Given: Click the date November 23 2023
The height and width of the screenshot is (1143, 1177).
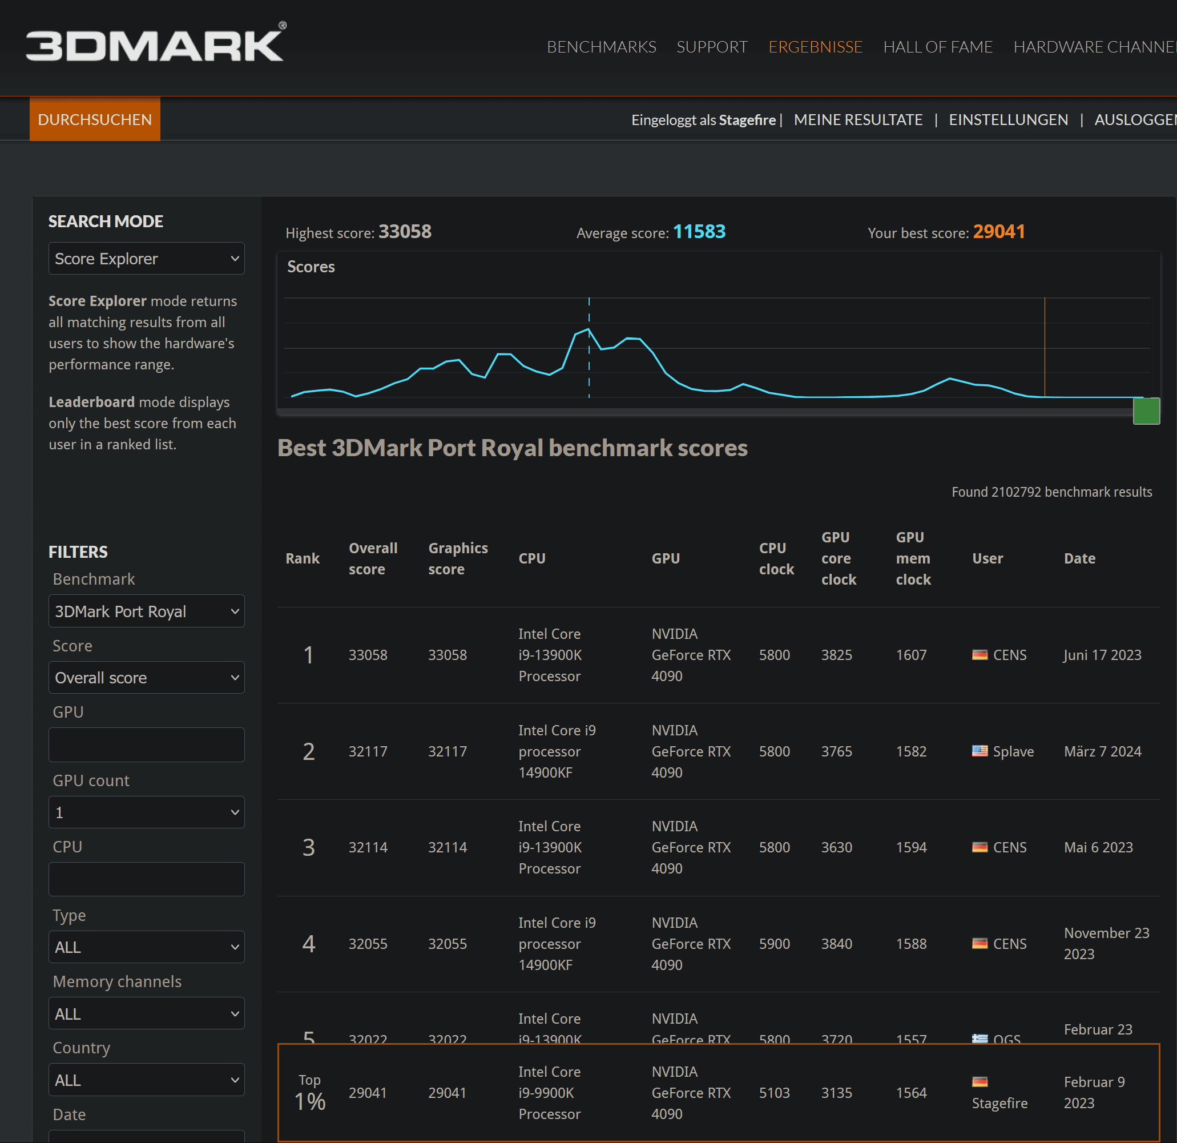Looking at the screenshot, I should tap(1106, 944).
